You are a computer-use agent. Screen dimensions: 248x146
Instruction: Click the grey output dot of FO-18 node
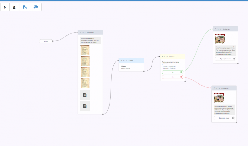coord(237,122)
